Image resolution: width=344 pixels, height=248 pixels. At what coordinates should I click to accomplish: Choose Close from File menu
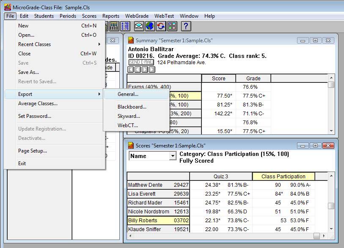click(55, 54)
